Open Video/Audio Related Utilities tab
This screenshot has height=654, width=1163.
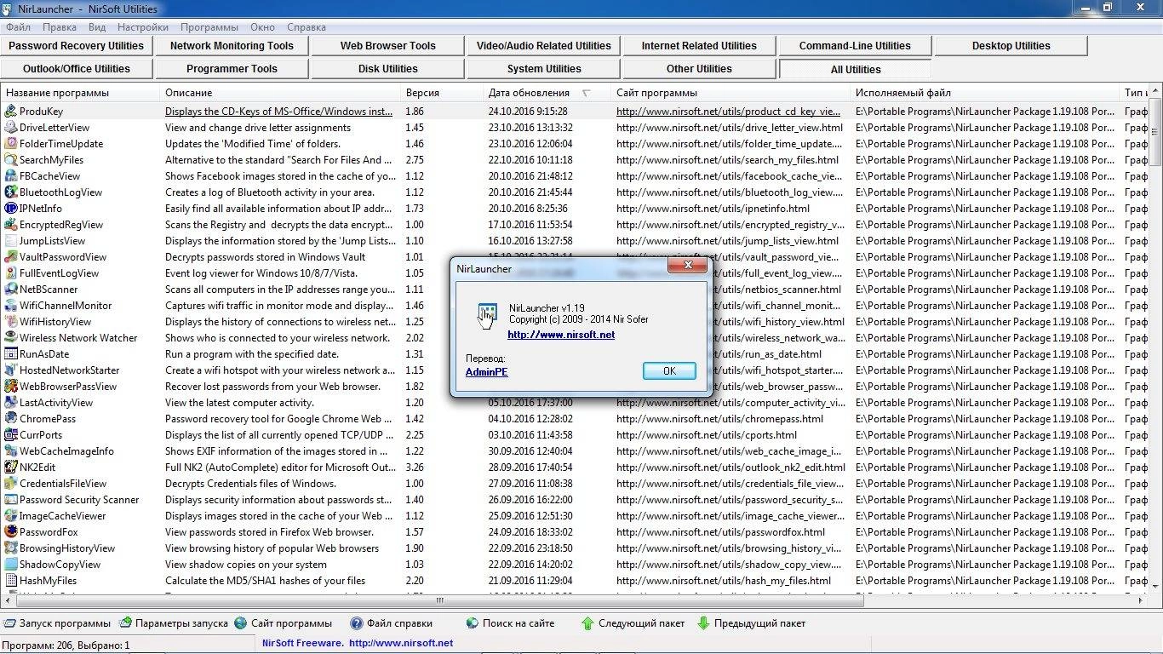click(x=543, y=46)
